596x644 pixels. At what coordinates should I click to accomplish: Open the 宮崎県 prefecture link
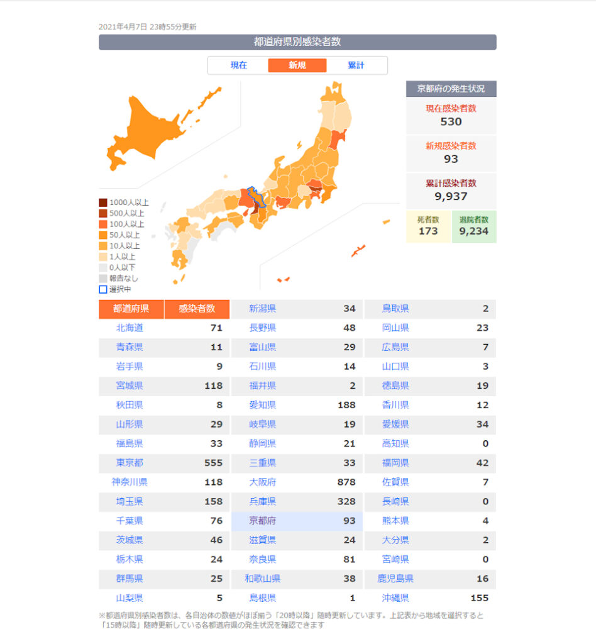395,559
